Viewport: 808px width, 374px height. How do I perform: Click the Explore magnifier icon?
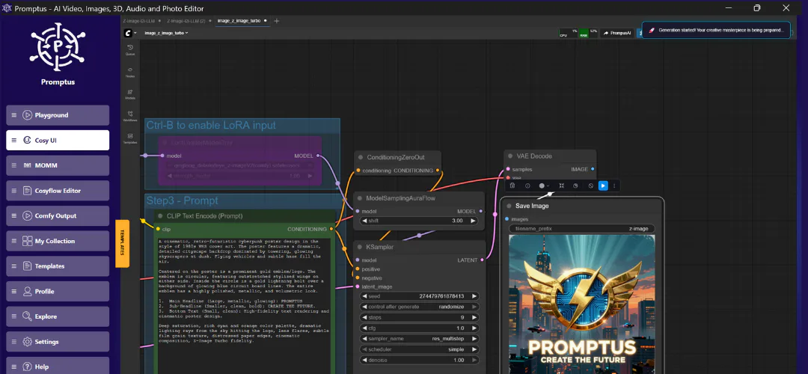28,317
